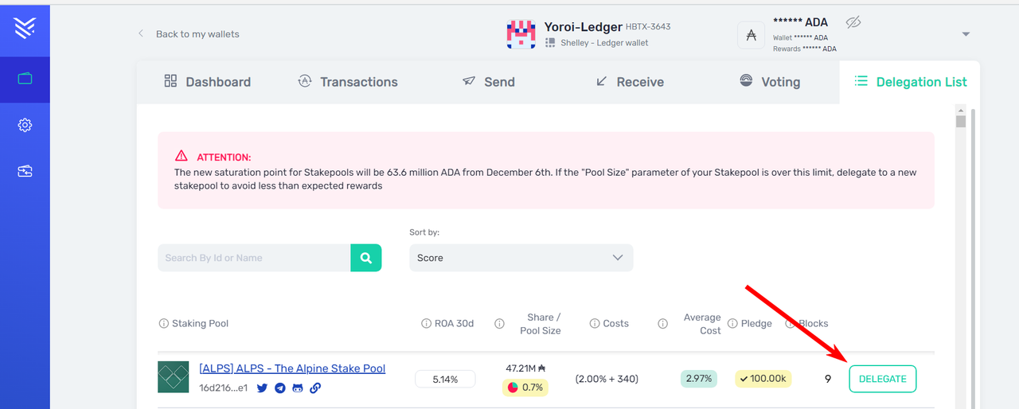The image size is (1019, 409).
Task: Open the Receive tab
Action: 629,82
